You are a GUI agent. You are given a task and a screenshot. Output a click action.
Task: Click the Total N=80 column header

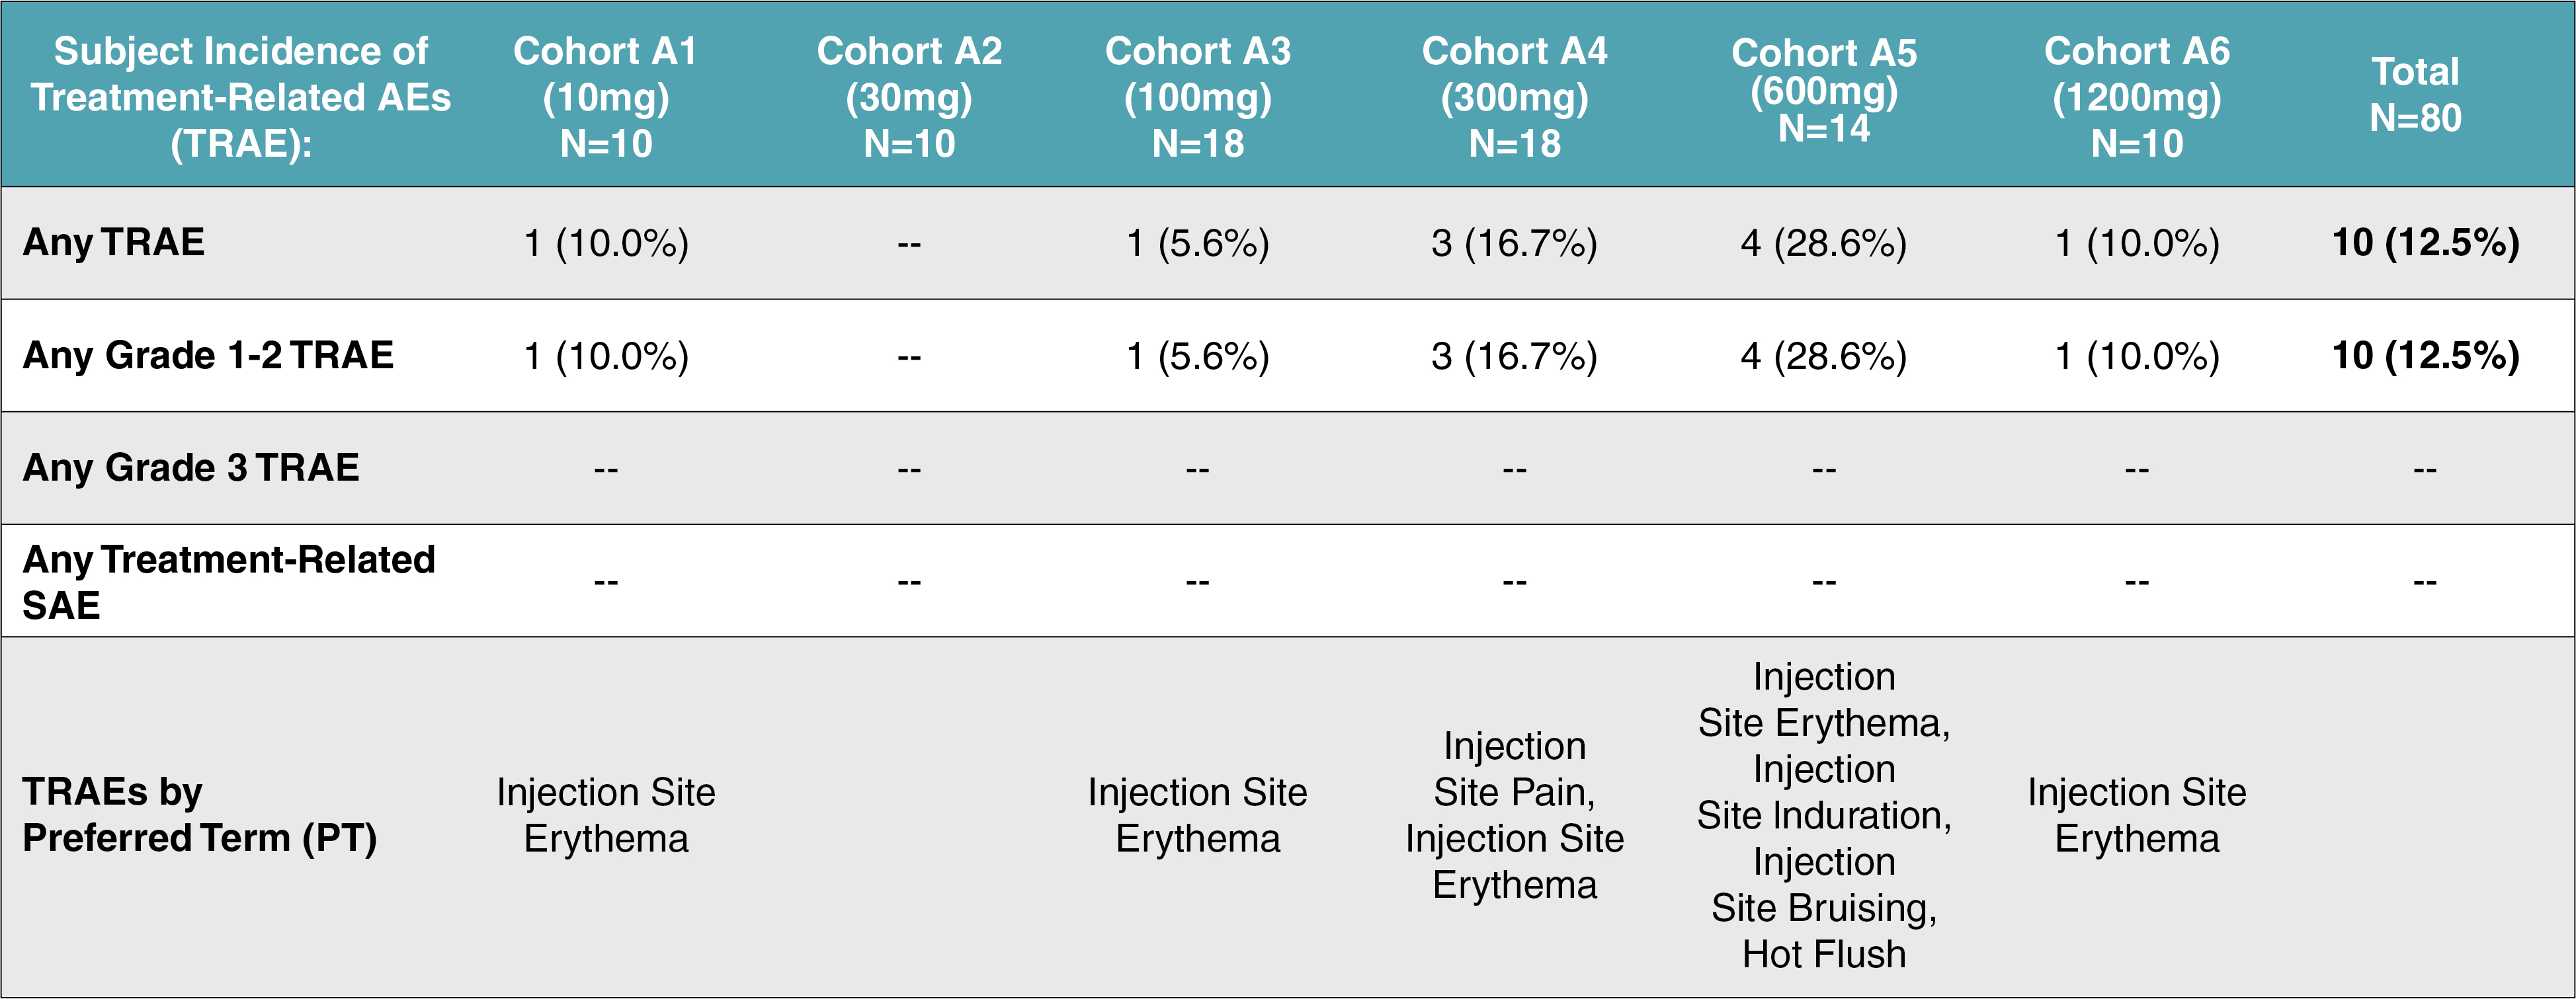tap(2415, 95)
